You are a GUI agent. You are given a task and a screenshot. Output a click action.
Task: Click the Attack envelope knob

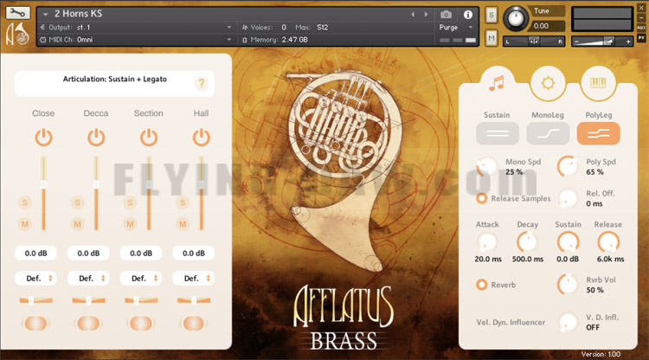coord(487,242)
